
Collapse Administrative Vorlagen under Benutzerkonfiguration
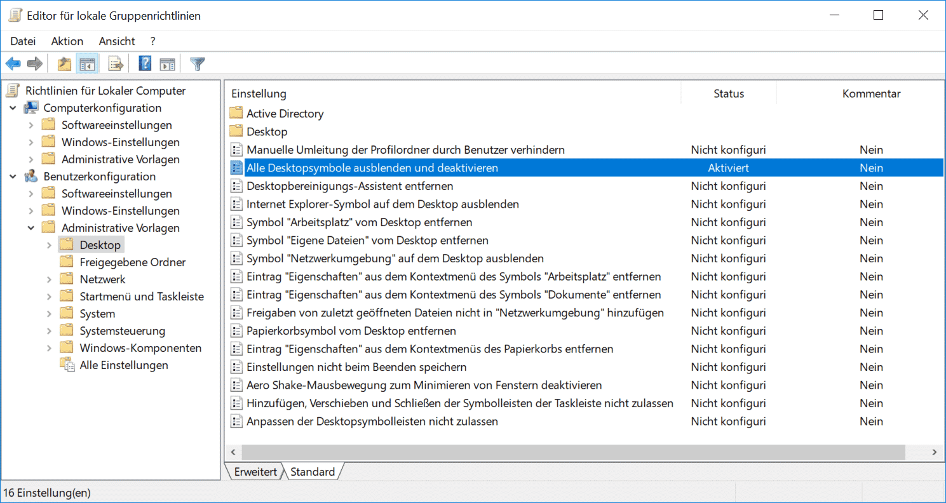pos(31,228)
